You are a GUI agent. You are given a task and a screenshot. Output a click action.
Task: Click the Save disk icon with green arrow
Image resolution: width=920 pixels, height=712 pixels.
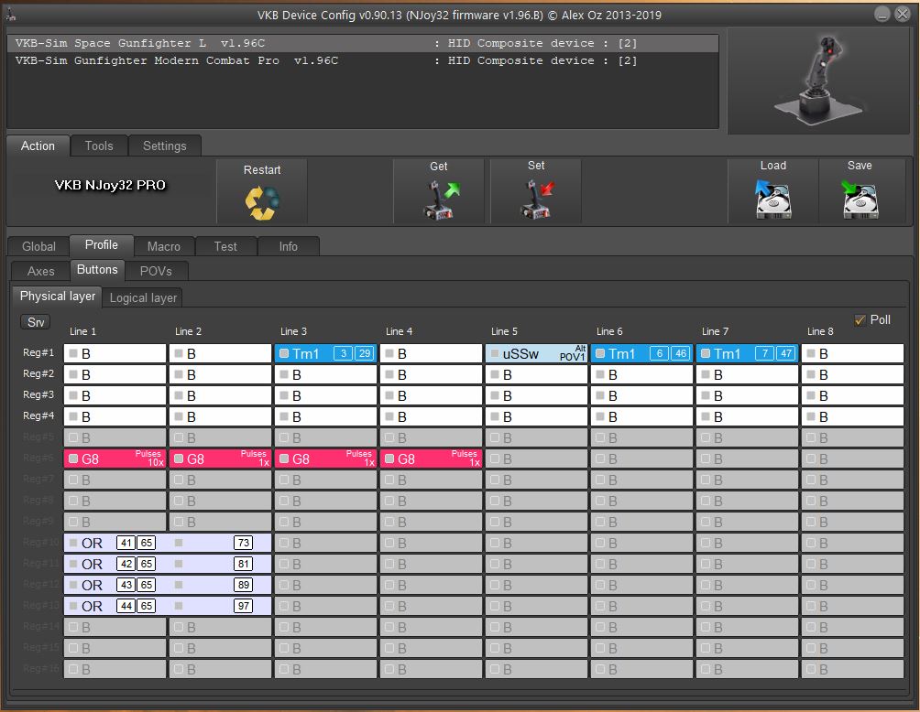click(860, 199)
